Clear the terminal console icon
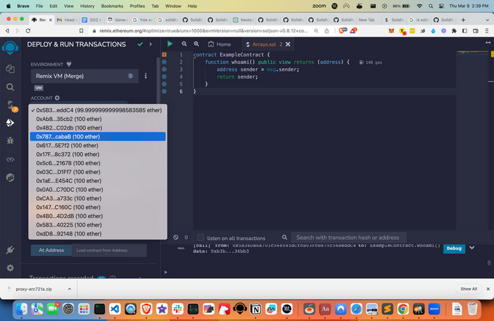Screen dimensions: 494x321 (176, 237)
